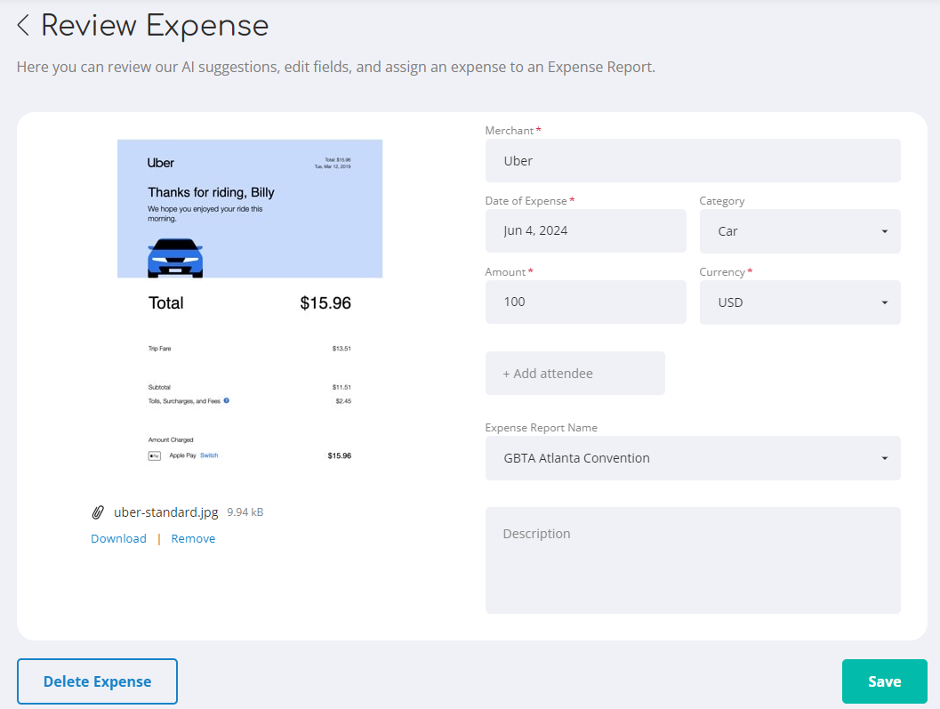The width and height of the screenshot is (940, 709).
Task: Click the Apple Pay icon on the receipt
Action: 154,455
